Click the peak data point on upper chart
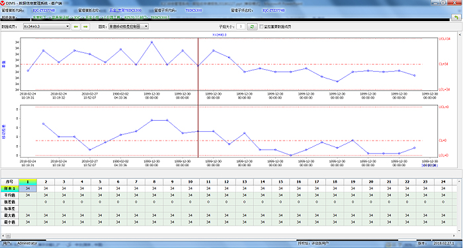 pyautogui.click(x=151, y=42)
